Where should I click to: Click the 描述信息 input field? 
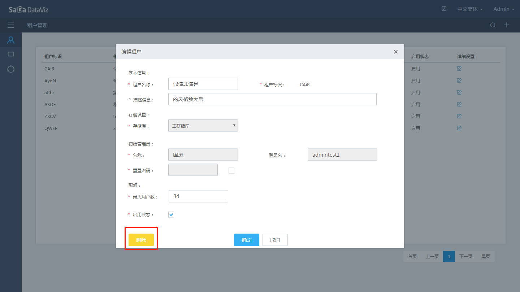tap(272, 99)
